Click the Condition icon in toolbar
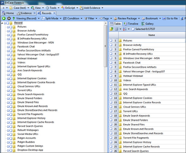The image size is (186, 153). pyautogui.click(x=65, y=19)
